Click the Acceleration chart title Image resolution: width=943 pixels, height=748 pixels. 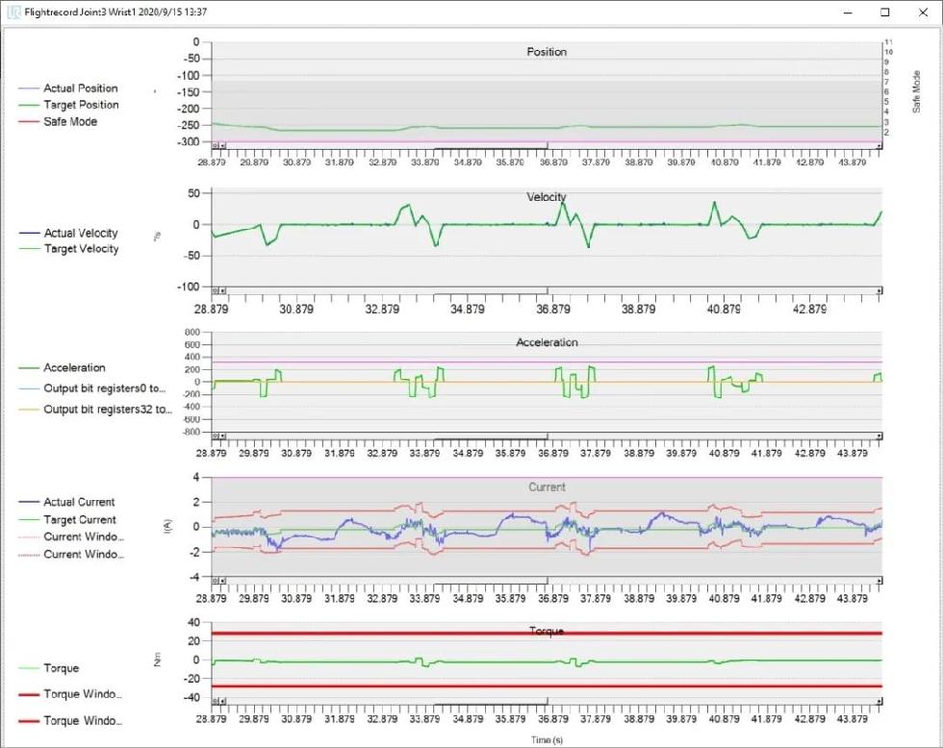[x=547, y=342]
